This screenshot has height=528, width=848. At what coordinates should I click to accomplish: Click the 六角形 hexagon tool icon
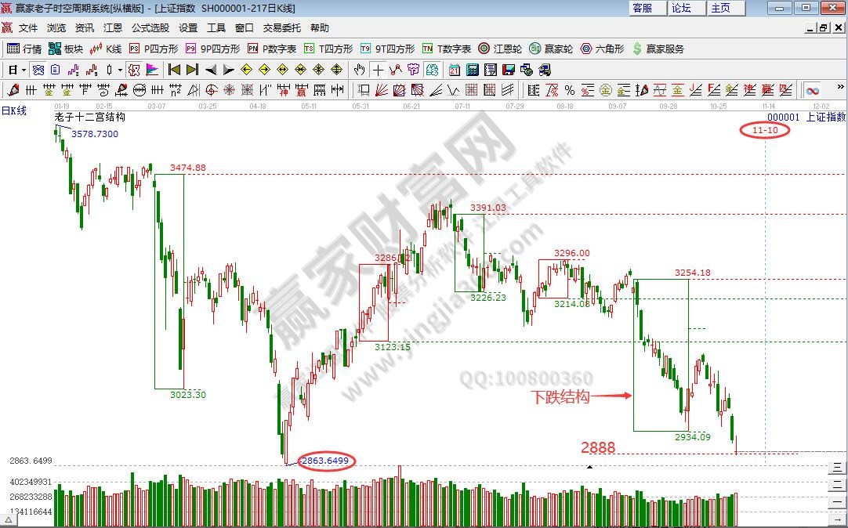pyautogui.click(x=600, y=49)
